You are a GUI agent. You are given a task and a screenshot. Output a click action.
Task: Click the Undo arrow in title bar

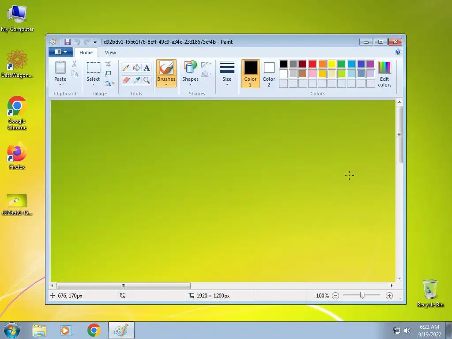(x=77, y=42)
